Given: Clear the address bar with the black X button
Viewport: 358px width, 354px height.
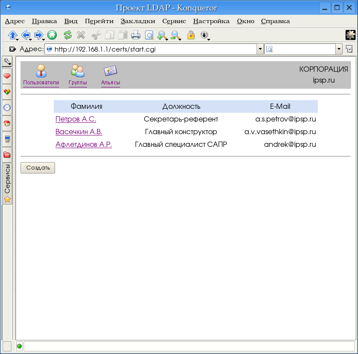Looking at the screenshot, I should tap(13, 49).
